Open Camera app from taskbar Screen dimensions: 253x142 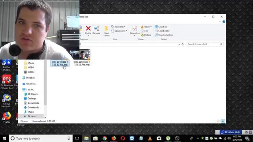(x=159, y=138)
